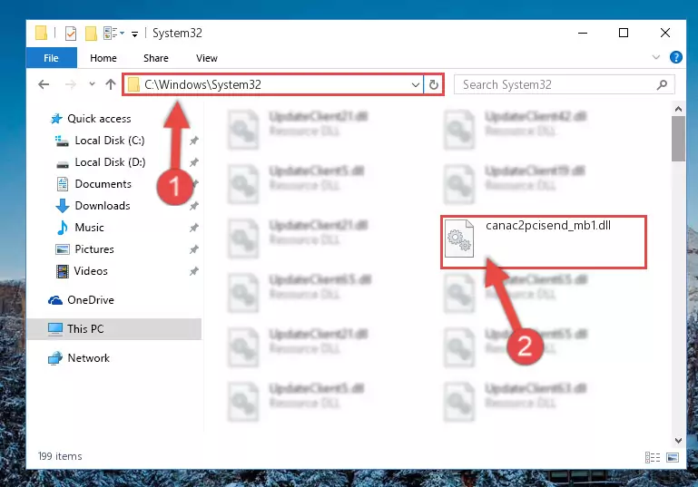Click the Network icon in sidebar
Screen dimensions: 698x487
coord(55,358)
